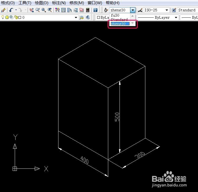Open the Tool Palettes window icon
The image size is (198, 192).
click(70, 10)
